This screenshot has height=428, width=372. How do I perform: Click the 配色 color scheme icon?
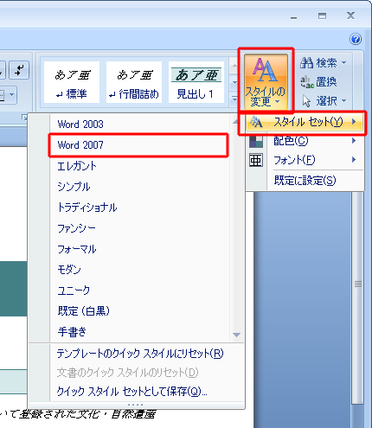coord(256,141)
